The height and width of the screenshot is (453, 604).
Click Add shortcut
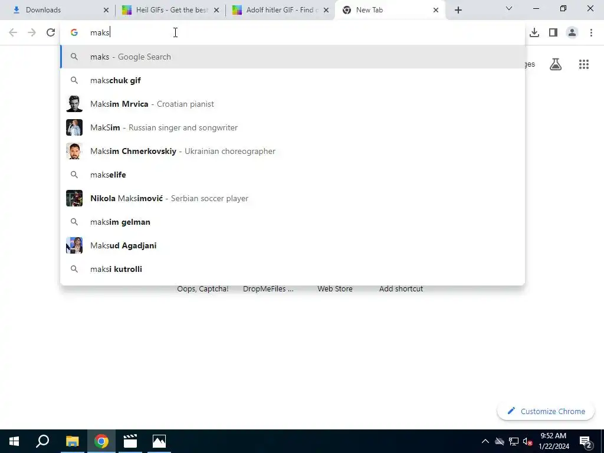pos(401,288)
